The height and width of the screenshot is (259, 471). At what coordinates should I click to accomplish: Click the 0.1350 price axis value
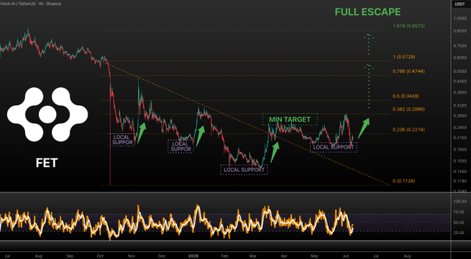point(461,172)
